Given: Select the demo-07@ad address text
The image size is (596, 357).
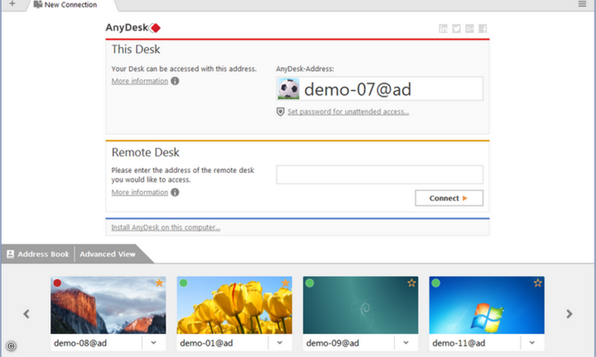Looking at the screenshot, I should [x=358, y=89].
